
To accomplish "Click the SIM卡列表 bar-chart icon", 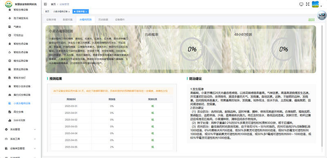I will (9, 121).
